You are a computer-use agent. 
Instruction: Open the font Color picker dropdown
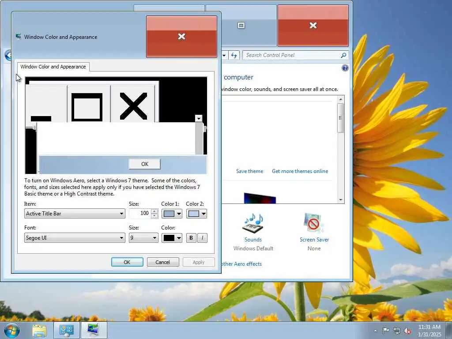tap(172, 238)
